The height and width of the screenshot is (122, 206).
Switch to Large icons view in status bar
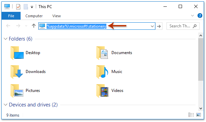(199, 115)
